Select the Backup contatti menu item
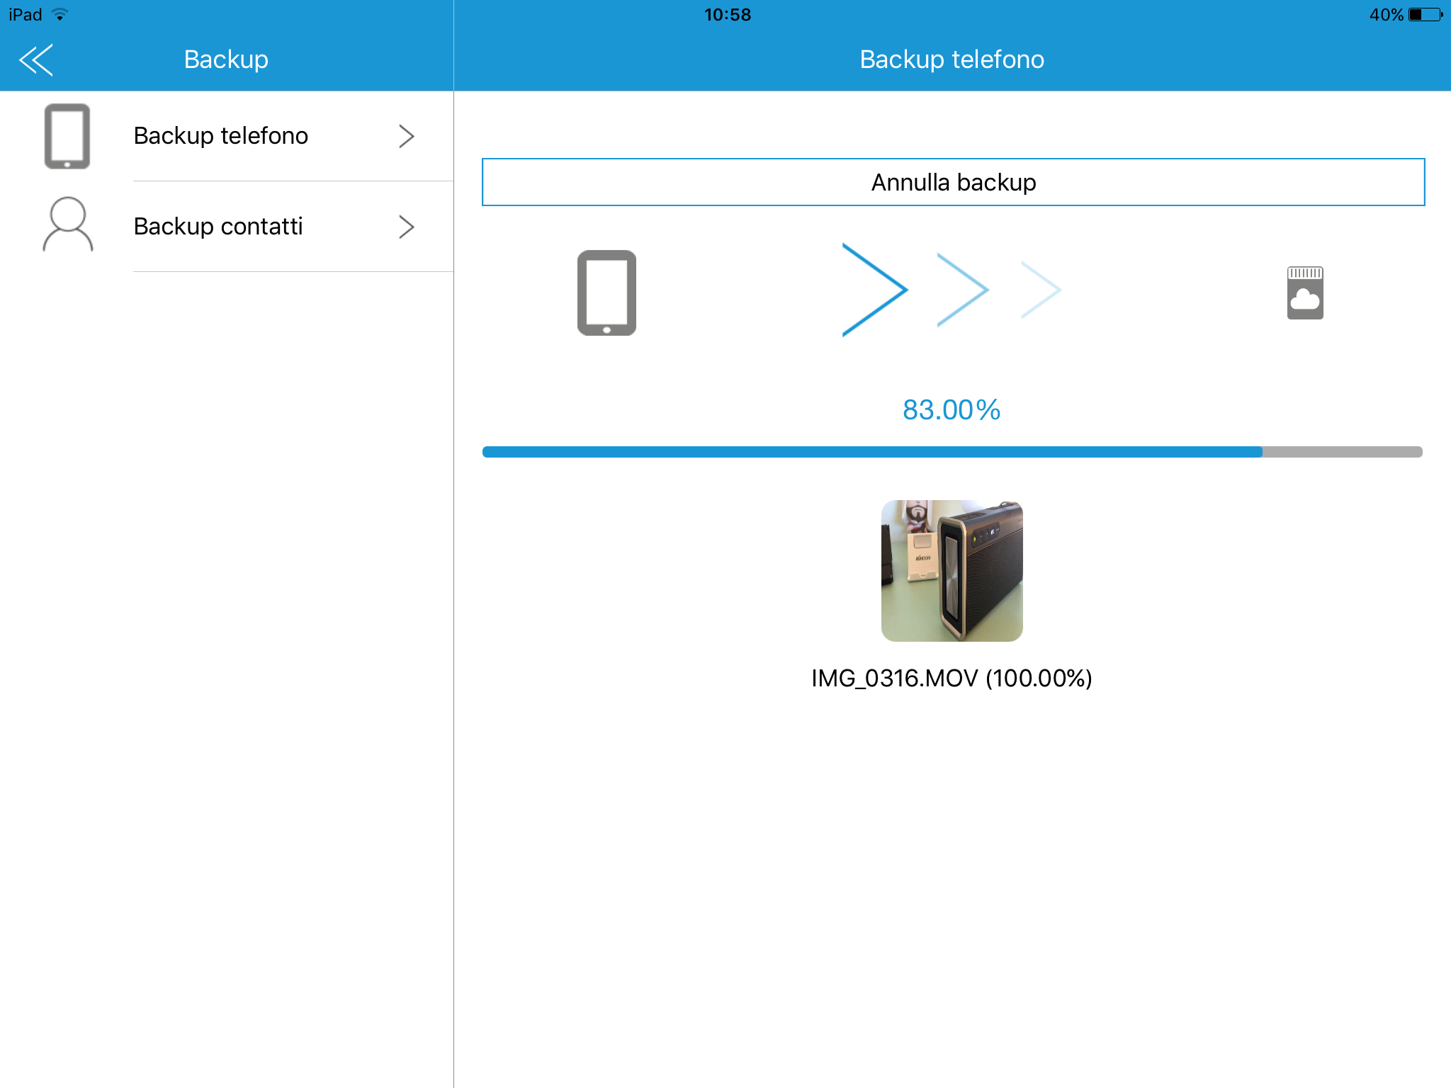Viewport: 1451px width, 1088px height. 218,227
